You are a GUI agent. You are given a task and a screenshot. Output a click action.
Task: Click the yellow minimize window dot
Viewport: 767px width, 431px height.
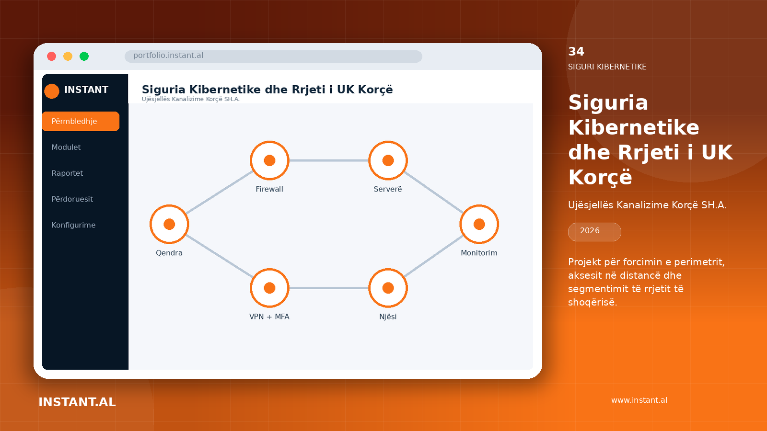click(x=68, y=56)
